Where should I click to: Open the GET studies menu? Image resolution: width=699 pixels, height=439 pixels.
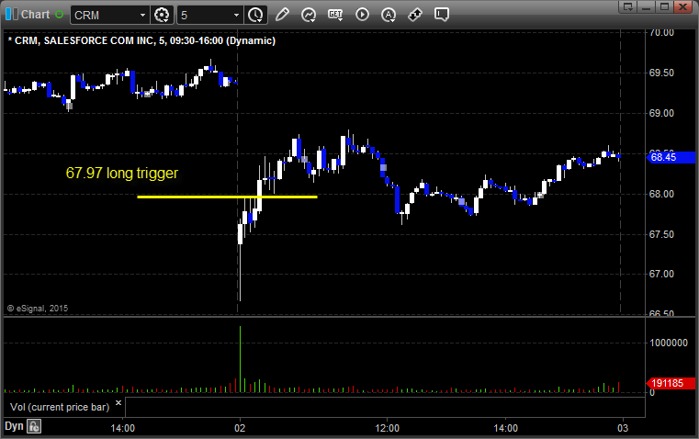[335, 15]
